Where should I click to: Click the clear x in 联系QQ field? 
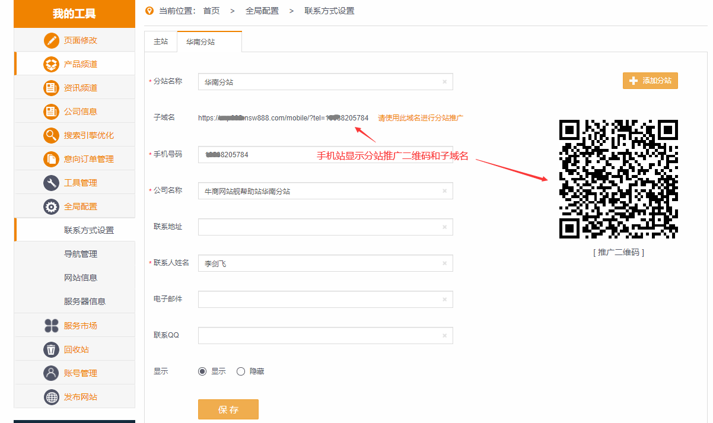pos(444,336)
